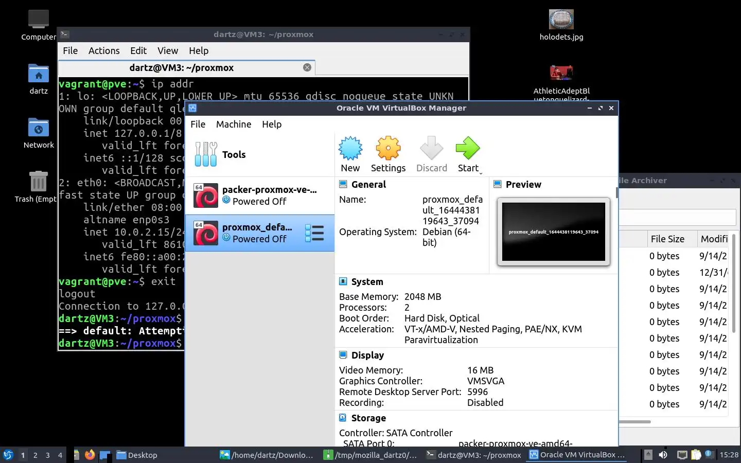The width and height of the screenshot is (741, 463).
Task: Switch to Desktop taskbar entry
Action: point(137,455)
